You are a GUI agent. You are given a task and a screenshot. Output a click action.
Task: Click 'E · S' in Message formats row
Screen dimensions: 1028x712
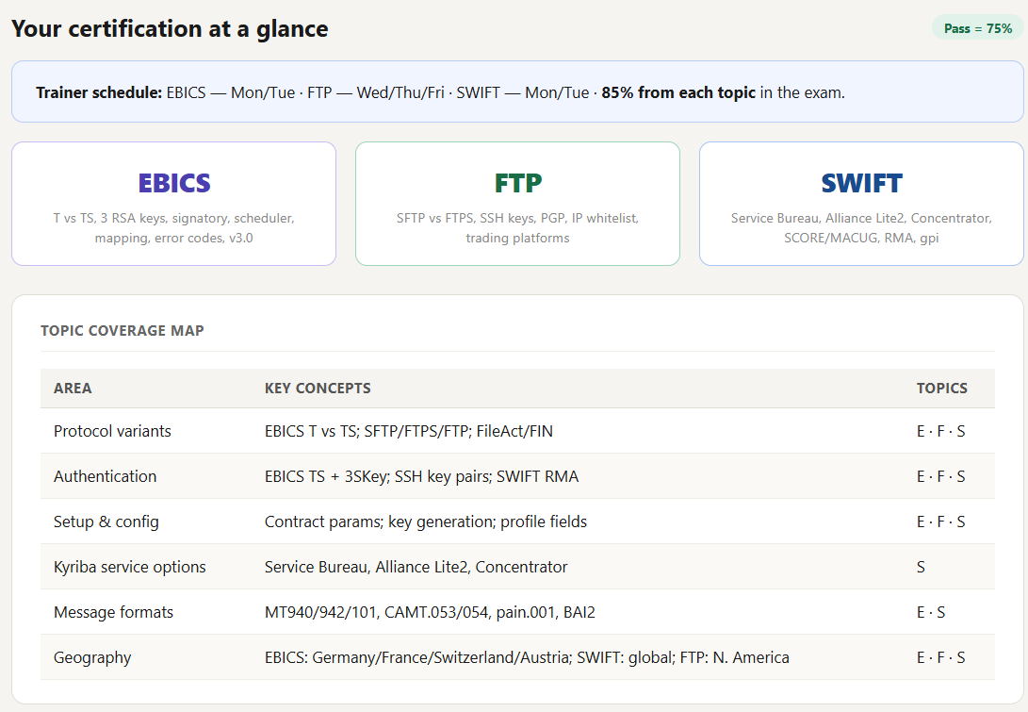pos(931,612)
